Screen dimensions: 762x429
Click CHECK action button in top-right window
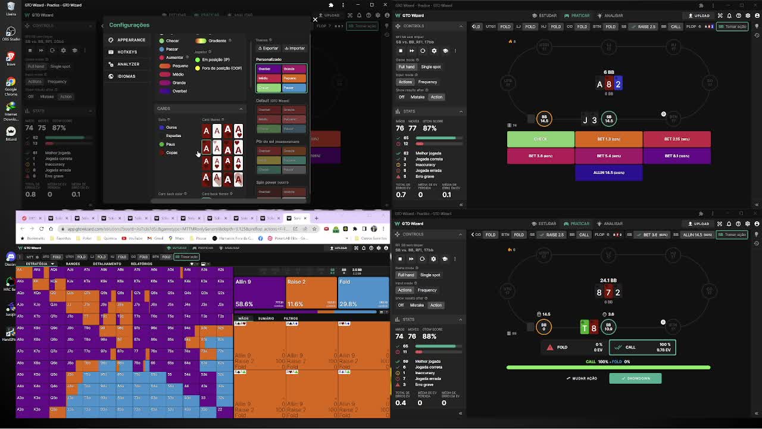pos(541,139)
